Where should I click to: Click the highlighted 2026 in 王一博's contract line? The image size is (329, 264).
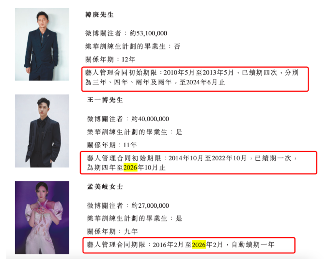coord(130,168)
